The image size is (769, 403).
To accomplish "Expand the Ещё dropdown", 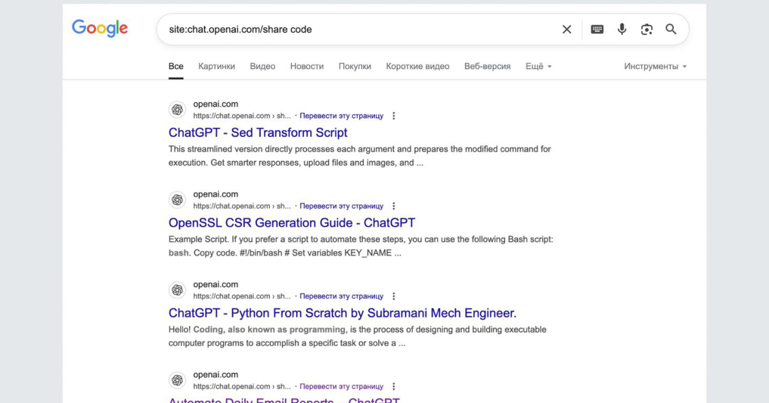I will (538, 66).
